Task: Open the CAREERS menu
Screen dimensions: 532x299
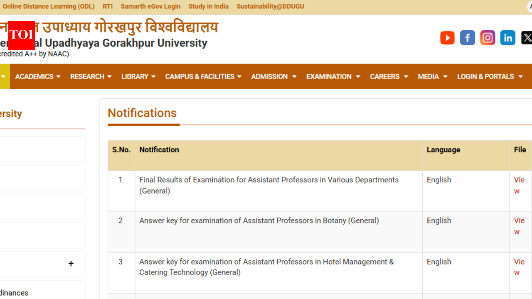Action: coord(389,76)
